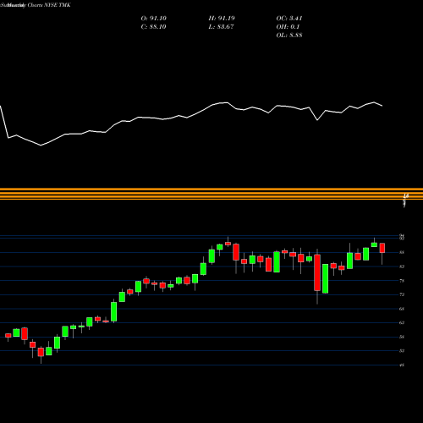The image size is (423, 423).
Task: Click the 68 price axis label
Action: click(402, 309)
